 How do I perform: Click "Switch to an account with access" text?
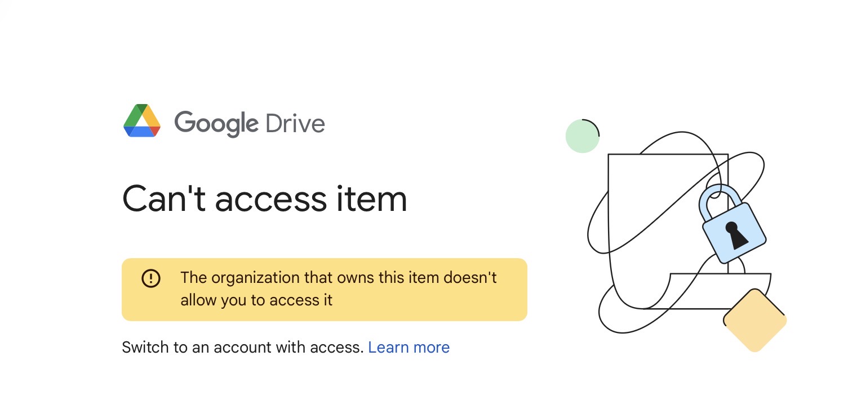pyautogui.click(x=242, y=348)
